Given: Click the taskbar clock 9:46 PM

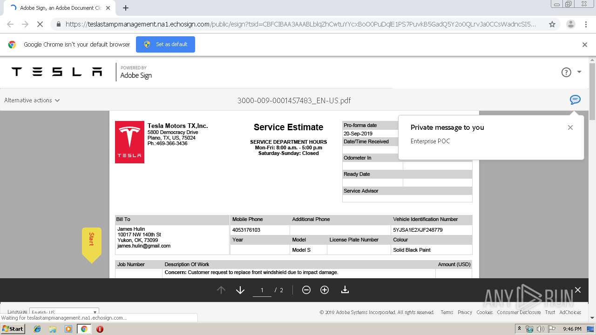Looking at the screenshot, I should pyautogui.click(x=572, y=329).
